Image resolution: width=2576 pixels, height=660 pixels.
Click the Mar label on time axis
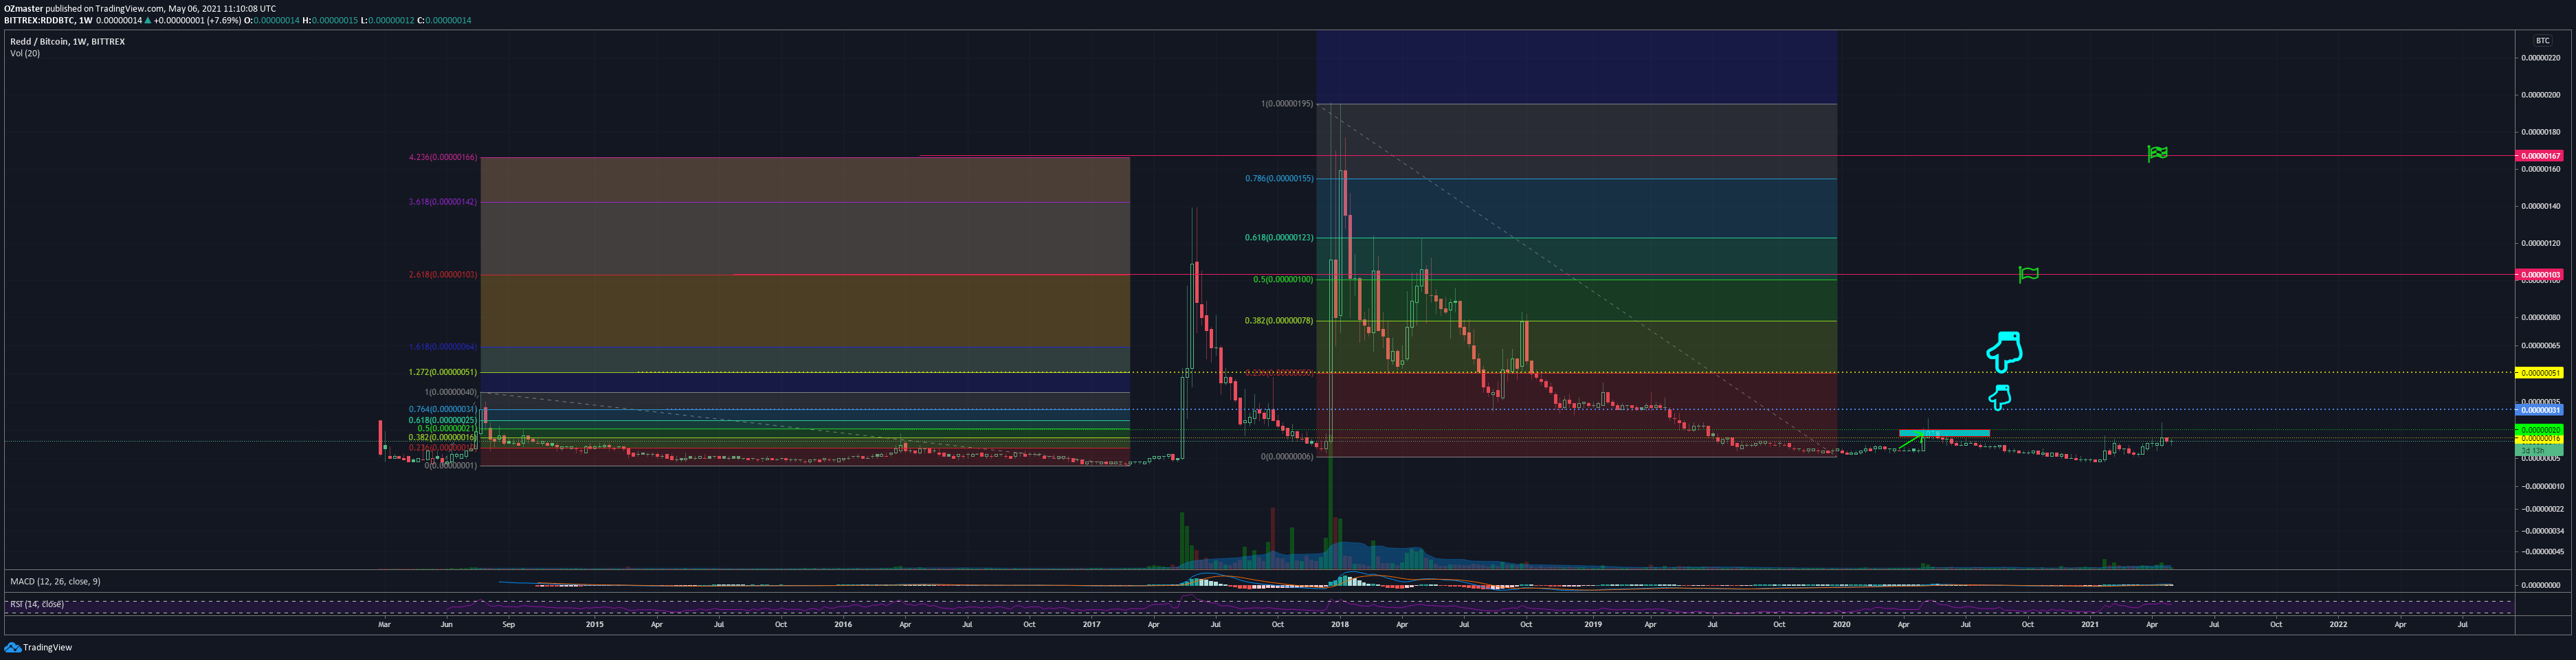coord(384,624)
